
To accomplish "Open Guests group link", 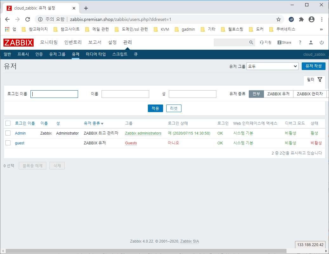I will pos(131,143).
